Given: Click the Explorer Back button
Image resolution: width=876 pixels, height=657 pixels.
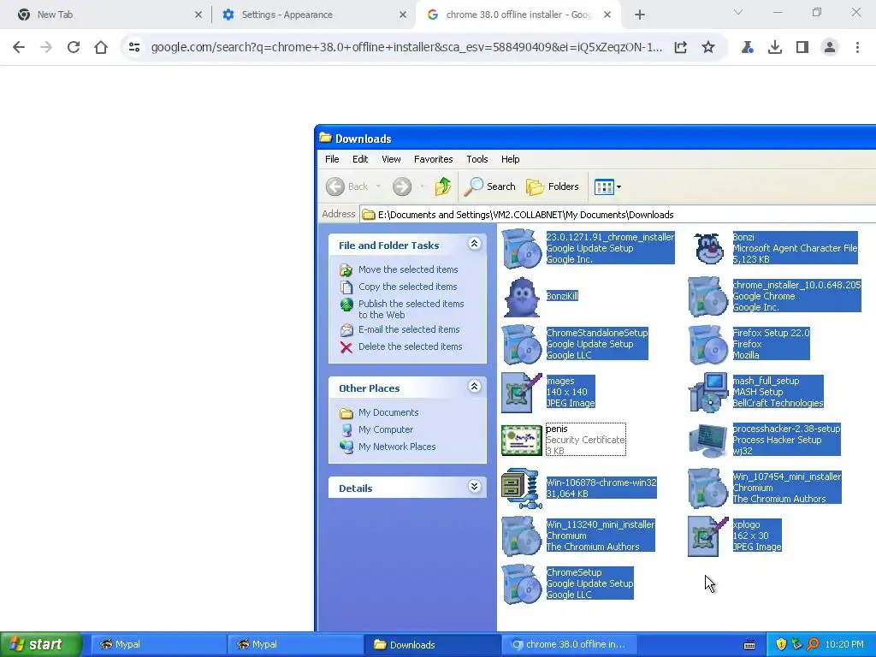Looking at the screenshot, I should 347,186.
